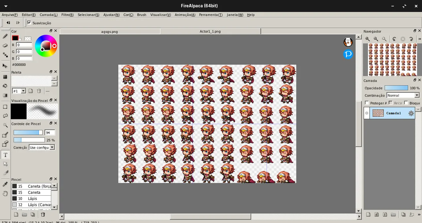Viewport: 422px width, 223px height.
Task: Toggle Suavização checkbox
Action: (29, 23)
